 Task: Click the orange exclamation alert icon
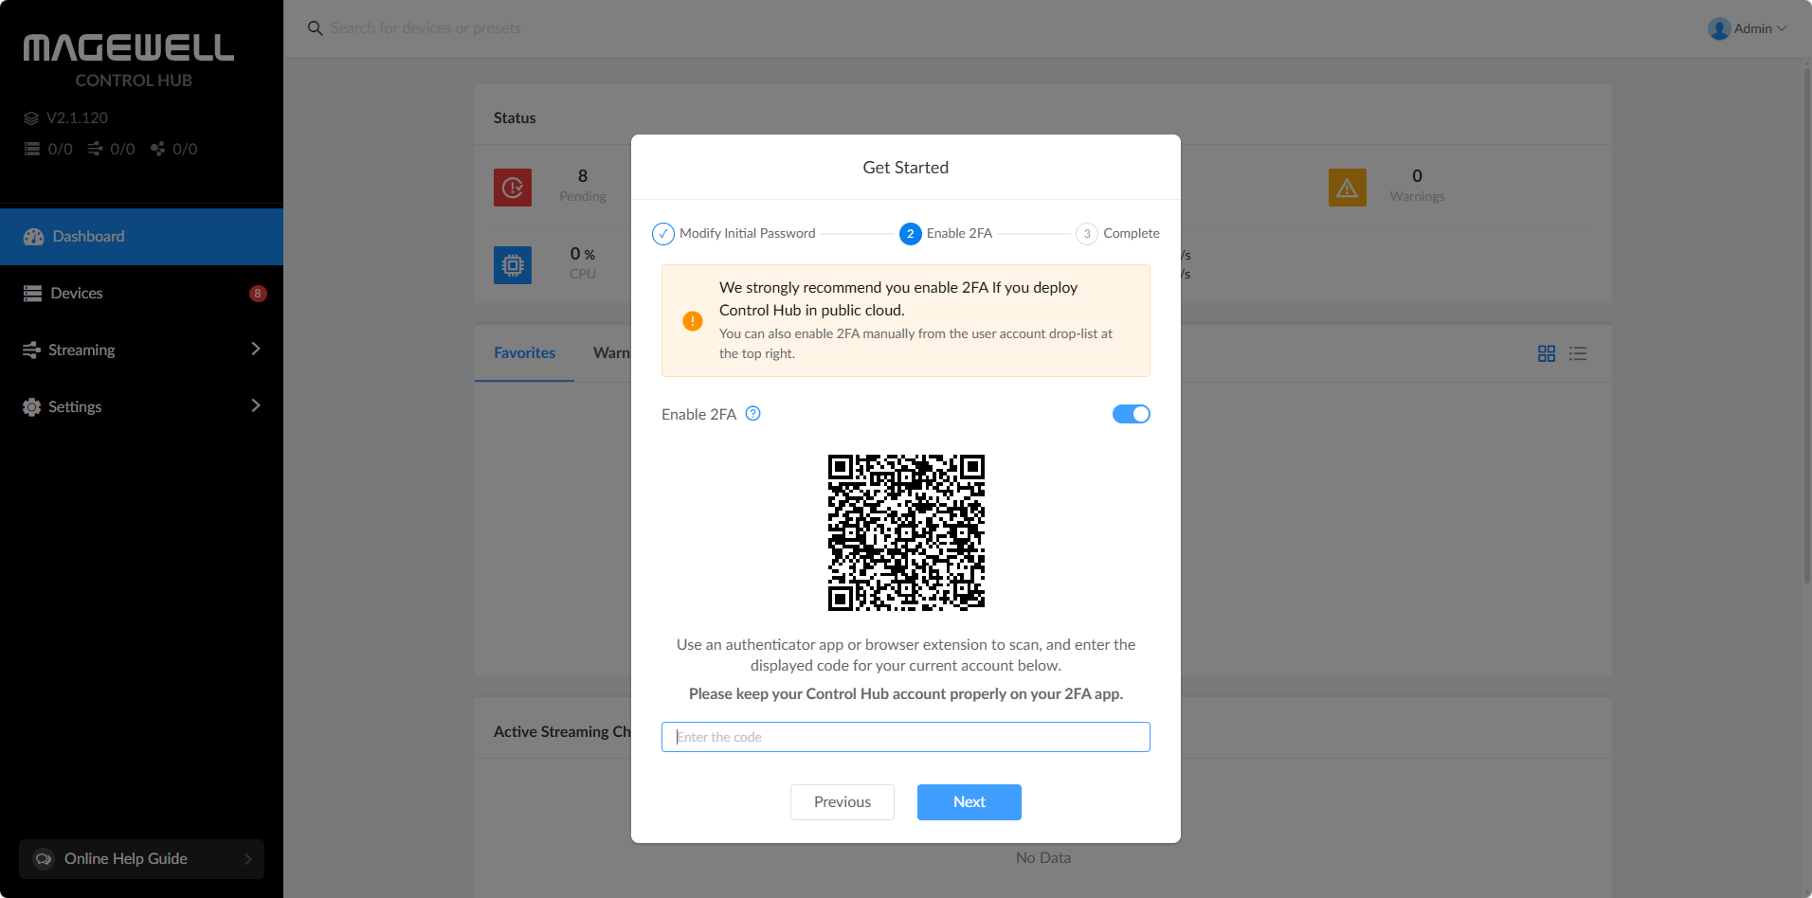pos(693,321)
